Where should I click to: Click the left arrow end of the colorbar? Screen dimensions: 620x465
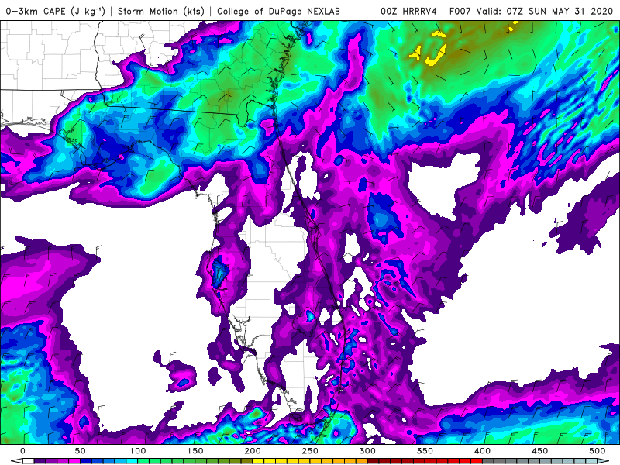(17, 461)
